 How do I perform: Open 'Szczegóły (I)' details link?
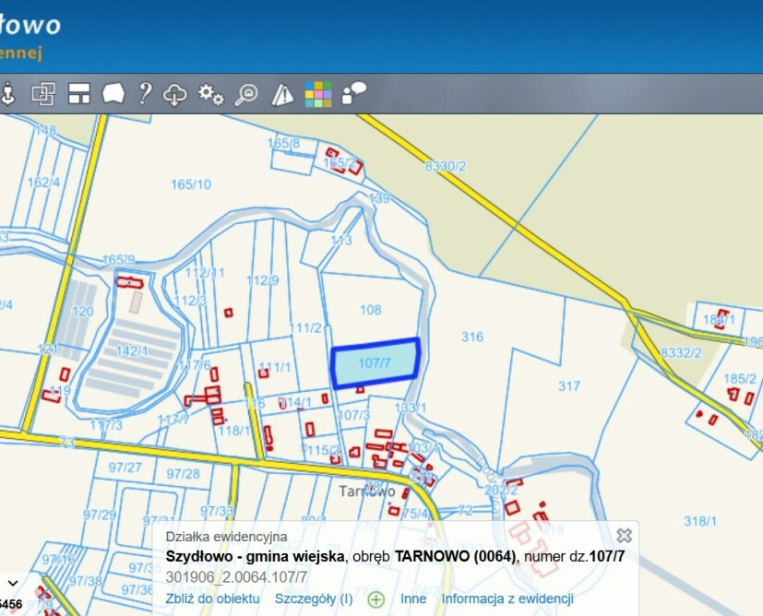314,598
